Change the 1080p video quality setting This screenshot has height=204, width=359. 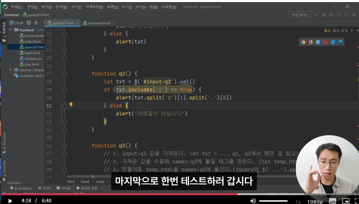(315, 202)
